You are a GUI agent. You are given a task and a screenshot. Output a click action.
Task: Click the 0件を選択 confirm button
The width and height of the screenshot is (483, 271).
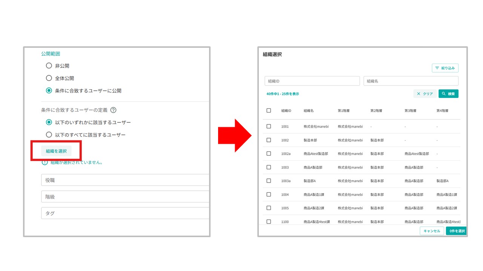click(457, 231)
